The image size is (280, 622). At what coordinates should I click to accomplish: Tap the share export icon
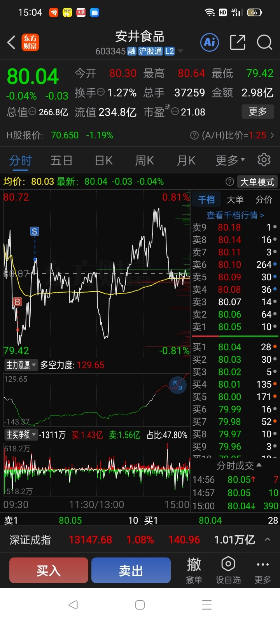pyautogui.click(x=238, y=42)
